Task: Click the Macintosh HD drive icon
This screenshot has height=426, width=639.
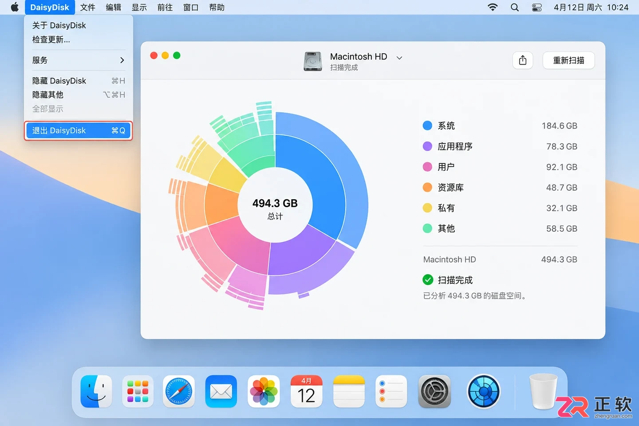Action: pyautogui.click(x=313, y=61)
